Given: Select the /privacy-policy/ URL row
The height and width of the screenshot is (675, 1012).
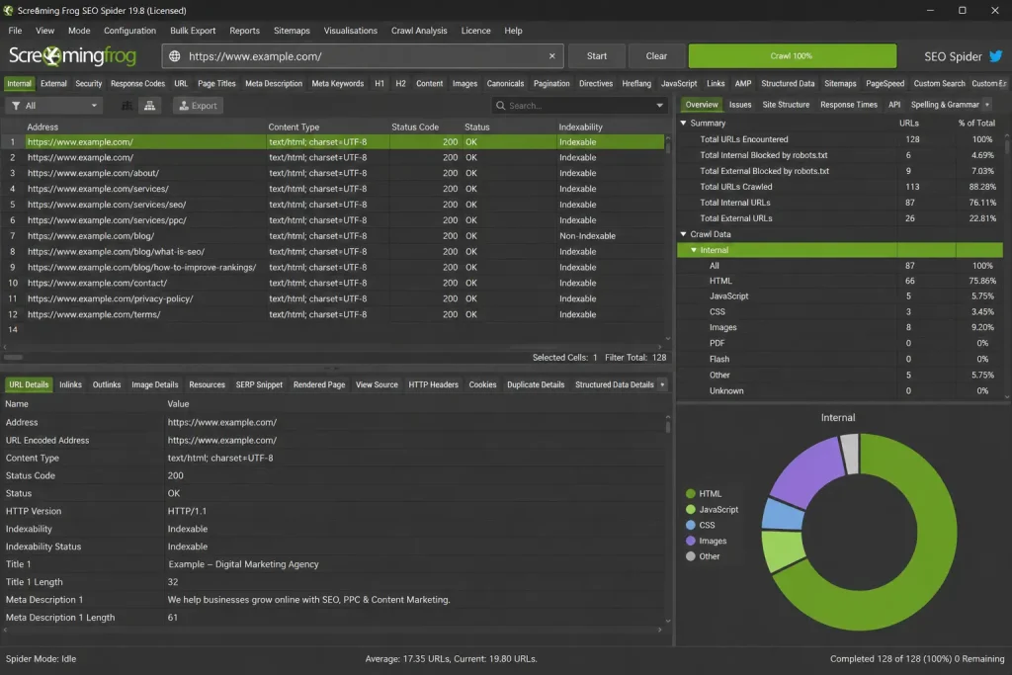Looking at the screenshot, I should 334,298.
